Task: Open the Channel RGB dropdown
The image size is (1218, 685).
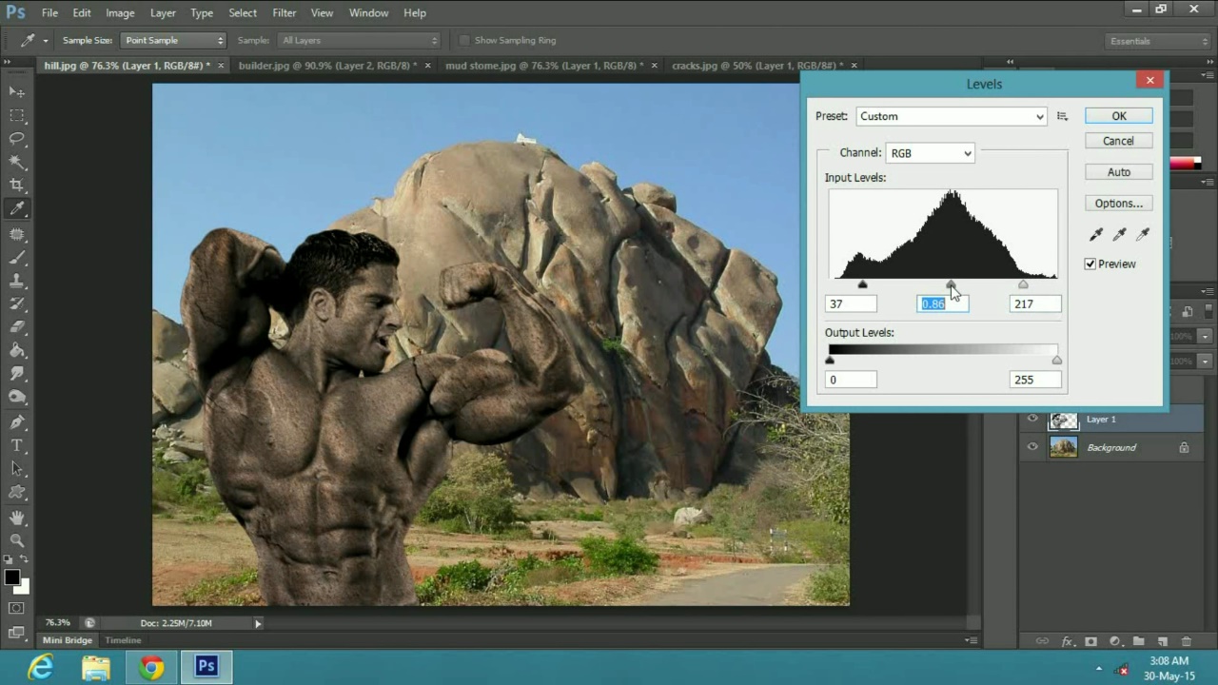Action: (x=930, y=153)
